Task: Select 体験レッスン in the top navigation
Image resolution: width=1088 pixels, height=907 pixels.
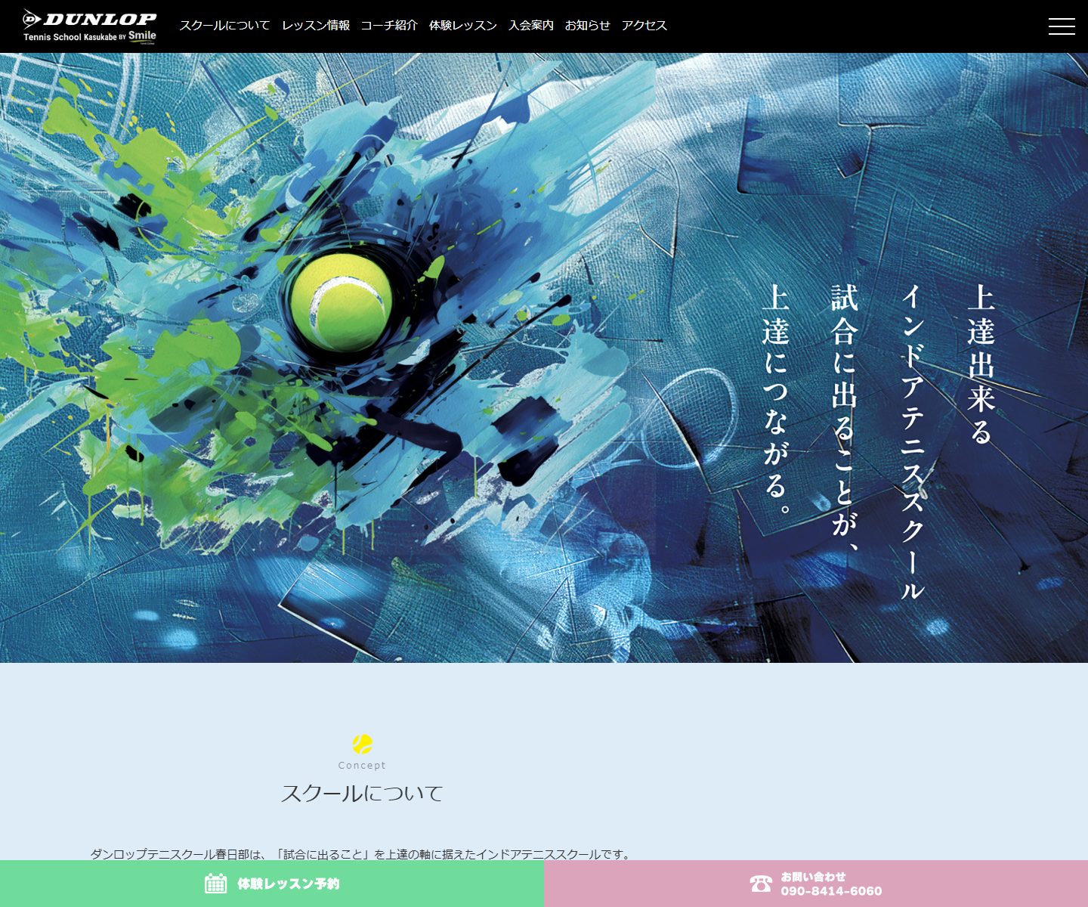Action: click(463, 26)
